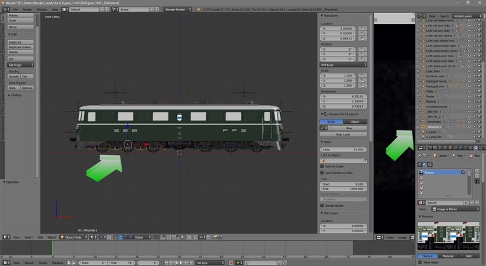
Task: Click the Mirror button in tool shelf
Action: (x=21, y=27)
